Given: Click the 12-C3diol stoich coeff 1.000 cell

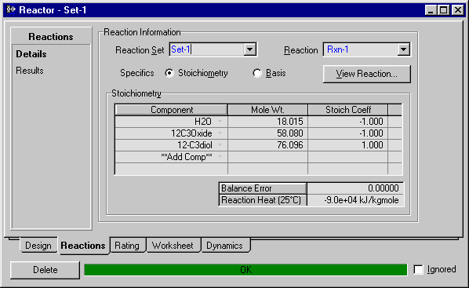Looking at the screenshot, I should 348,145.
